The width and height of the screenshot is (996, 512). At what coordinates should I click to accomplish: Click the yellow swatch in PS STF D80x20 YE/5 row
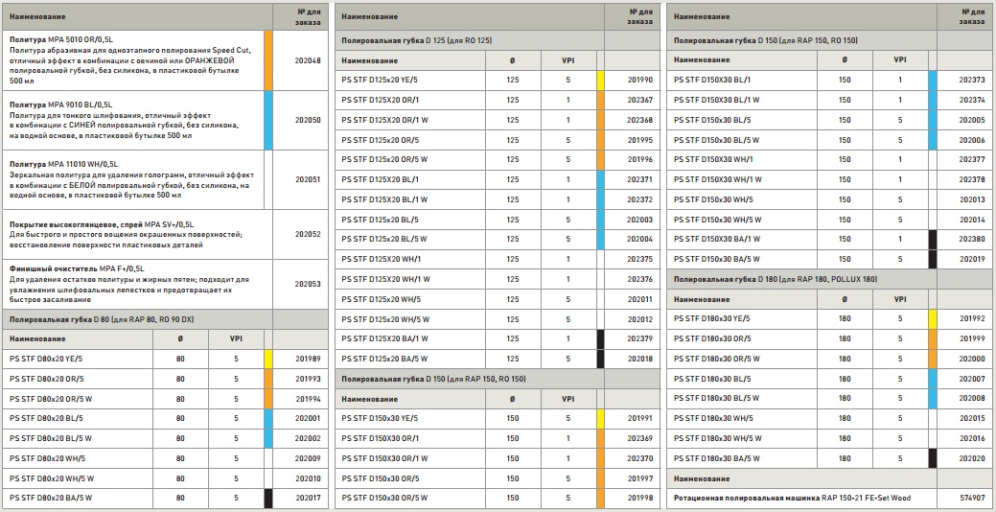268,359
